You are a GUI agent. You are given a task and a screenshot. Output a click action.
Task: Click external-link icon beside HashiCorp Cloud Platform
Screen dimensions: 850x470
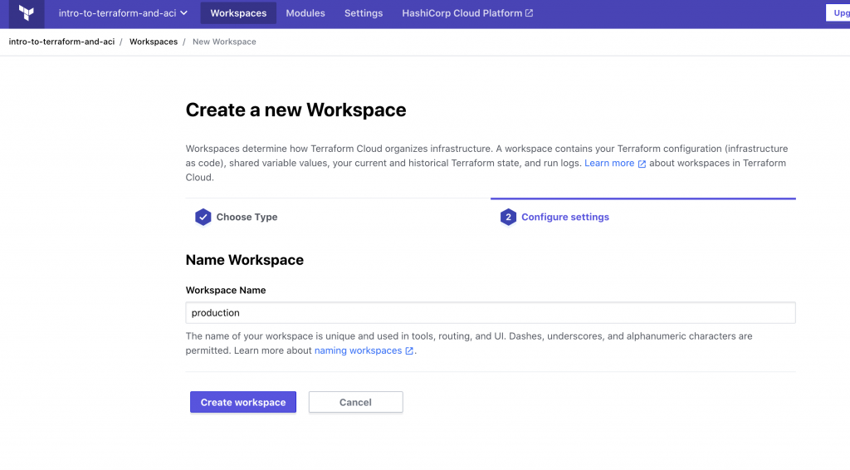click(530, 13)
